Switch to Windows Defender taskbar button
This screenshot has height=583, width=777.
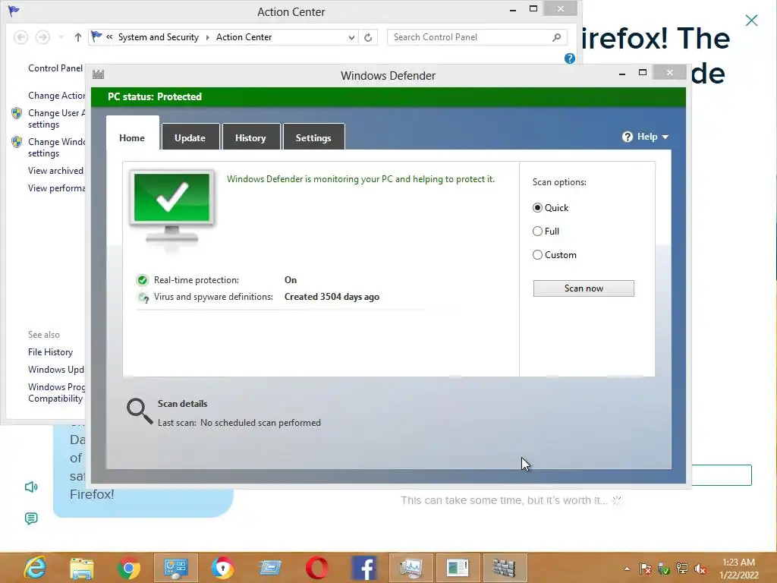pos(505,568)
